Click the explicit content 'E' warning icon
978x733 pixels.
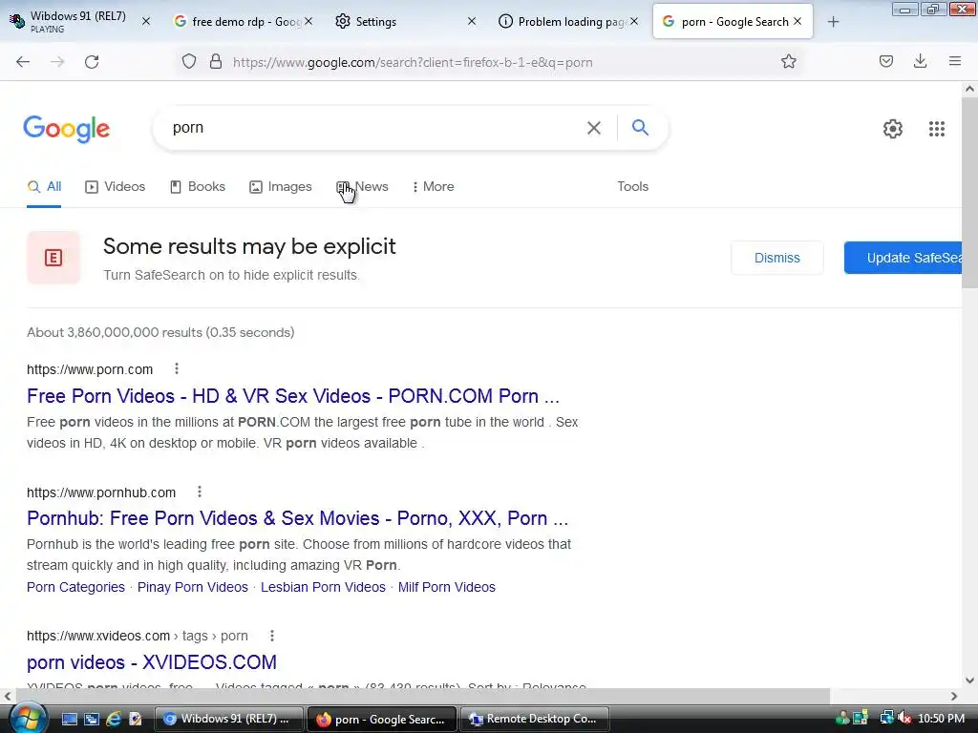tap(53, 258)
